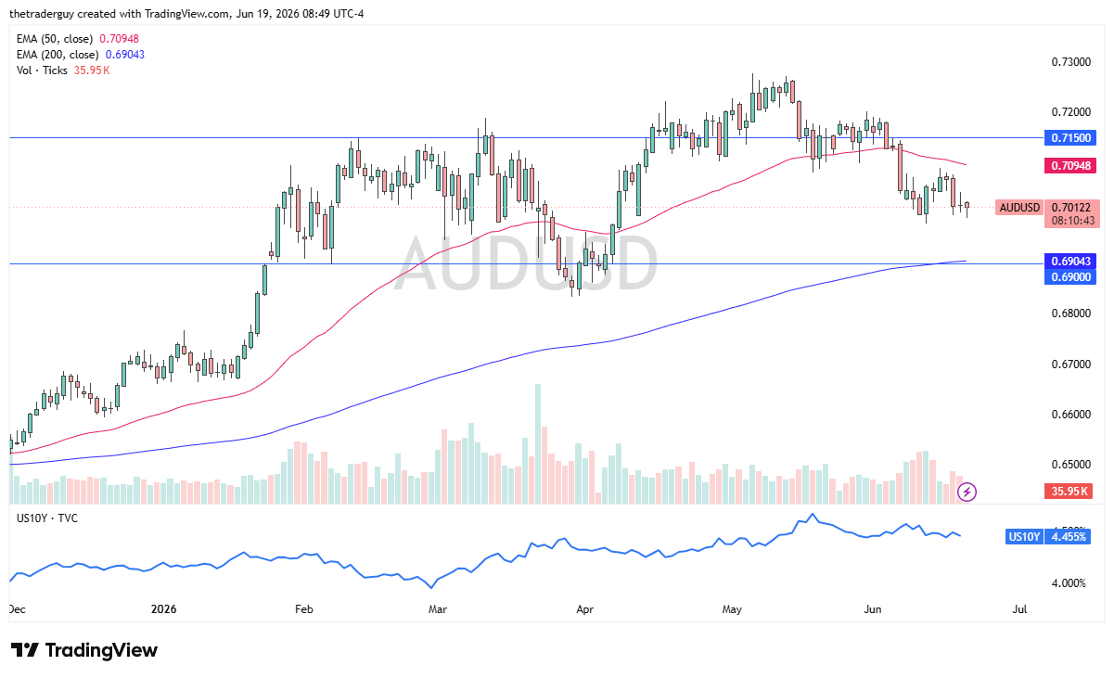Click the US10Y · TVC pane label
This screenshot has width=1114, height=678.
coord(46,518)
